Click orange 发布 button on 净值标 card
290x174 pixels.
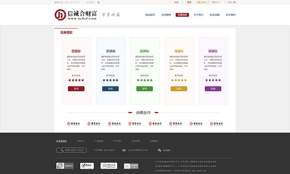pyautogui.click(x=179, y=89)
